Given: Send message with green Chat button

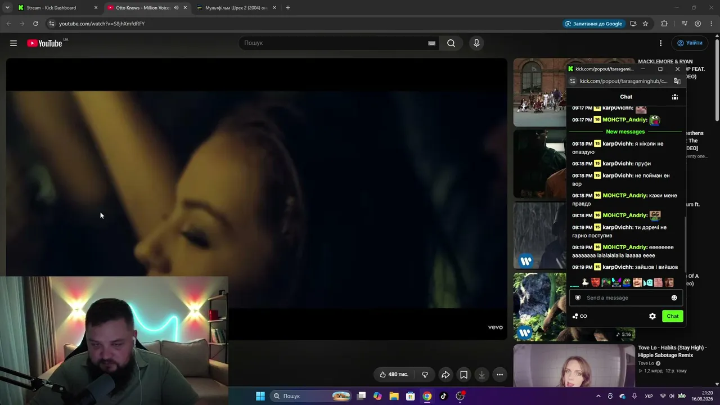Looking at the screenshot, I should coord(673,316).
